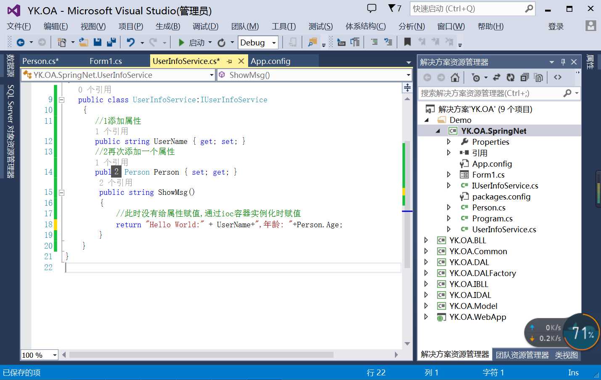The width and height of the screenshot is (601, 380).
Task: Click the Show All Files icon
Action: (538, 77)
